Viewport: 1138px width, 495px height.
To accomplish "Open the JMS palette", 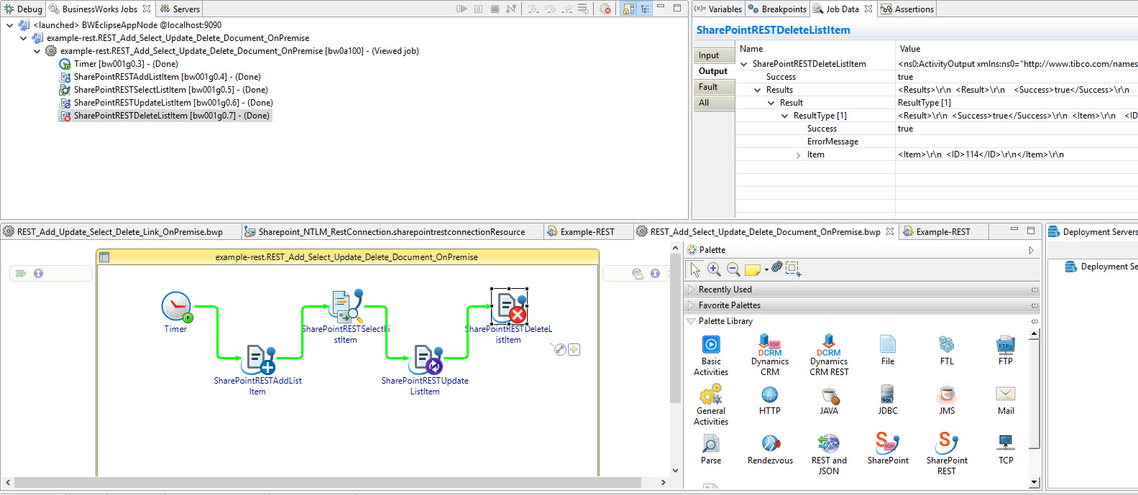I will tap(947, 400).
